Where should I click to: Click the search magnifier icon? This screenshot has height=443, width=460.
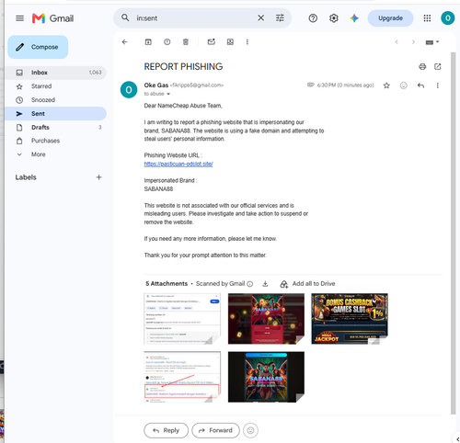click(x=125, y=17)
